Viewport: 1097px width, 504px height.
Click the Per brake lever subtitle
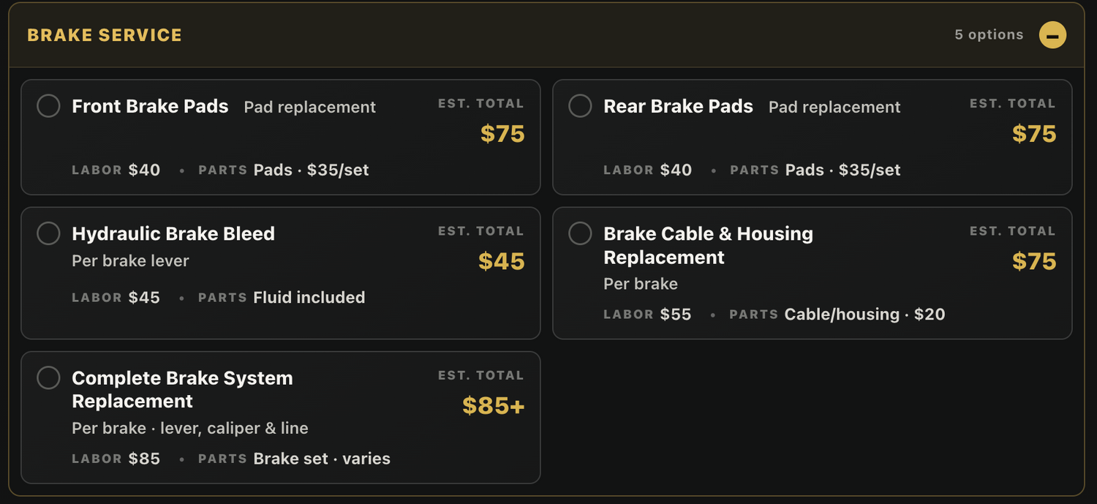(130, 261)
